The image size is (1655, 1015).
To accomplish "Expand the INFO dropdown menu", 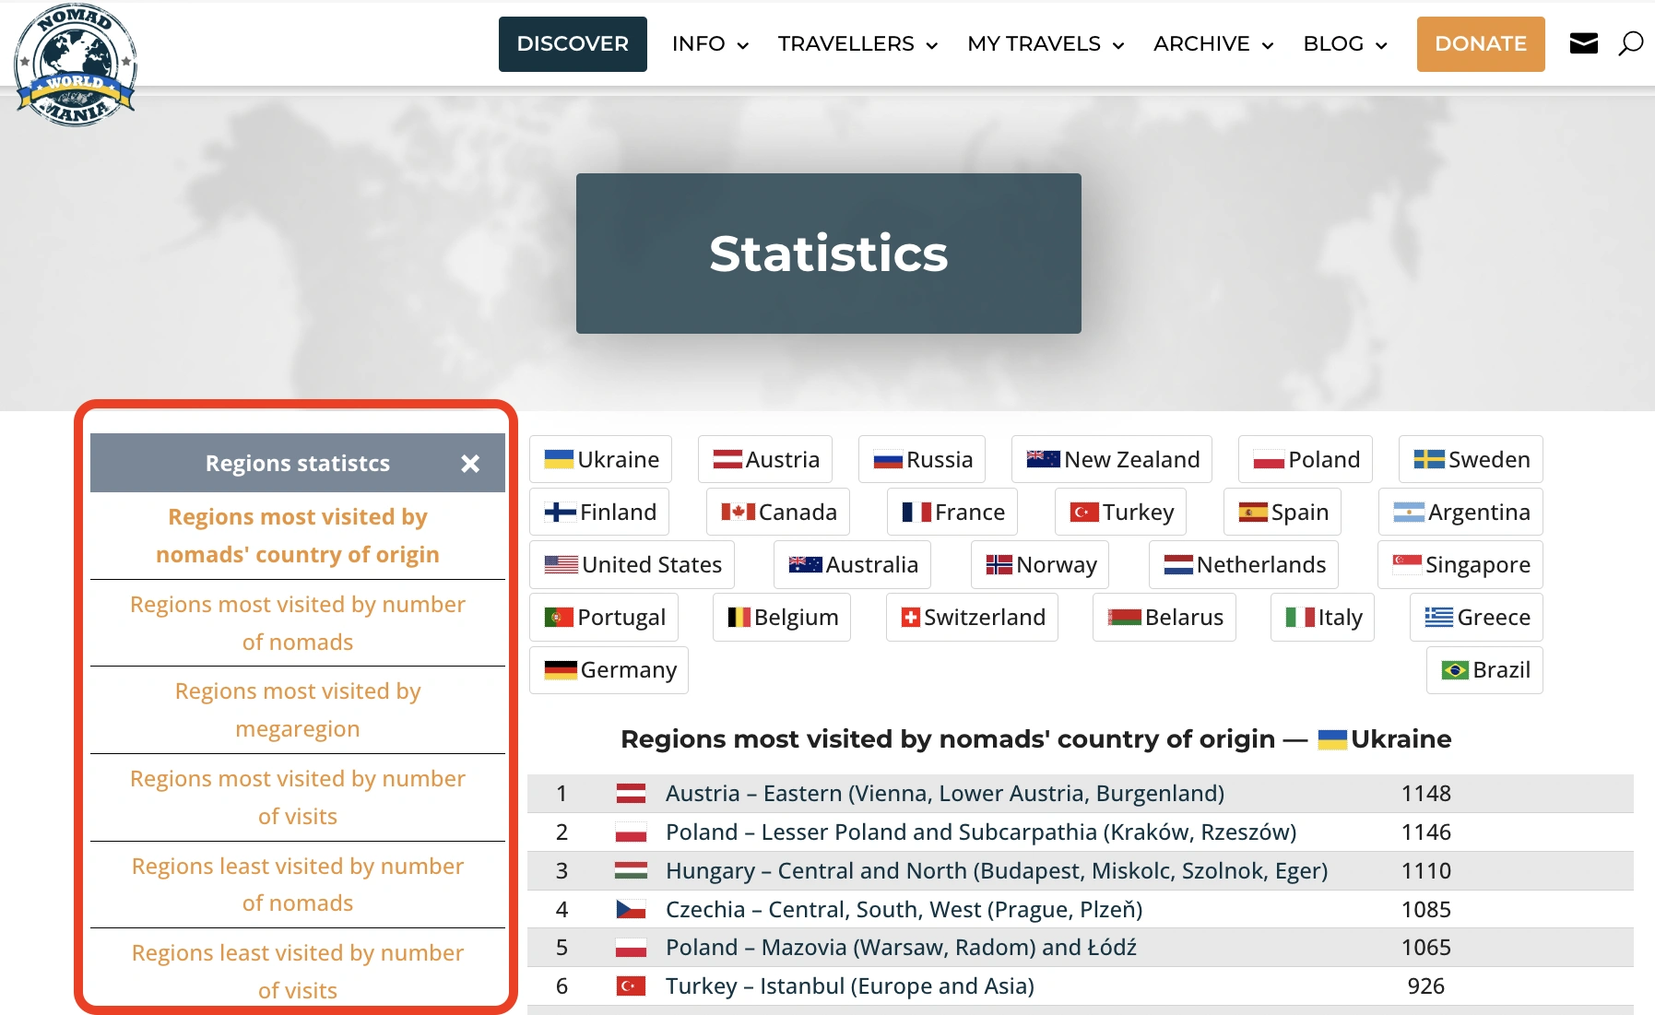I will (709, 44).
